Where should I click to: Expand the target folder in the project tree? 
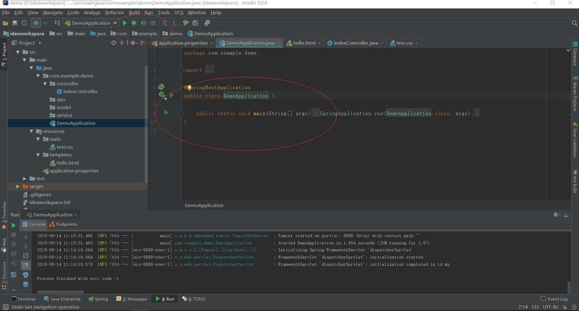point(18,187)
